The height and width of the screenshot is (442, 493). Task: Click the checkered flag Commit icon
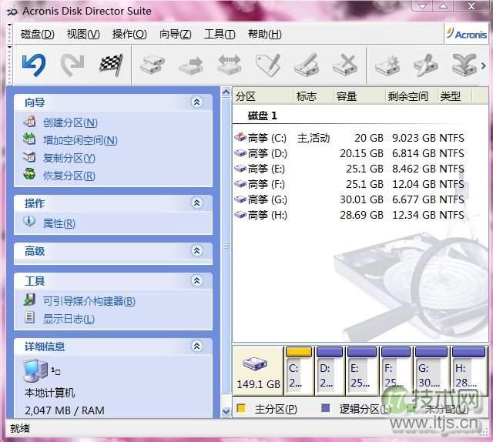click(111, 65)
